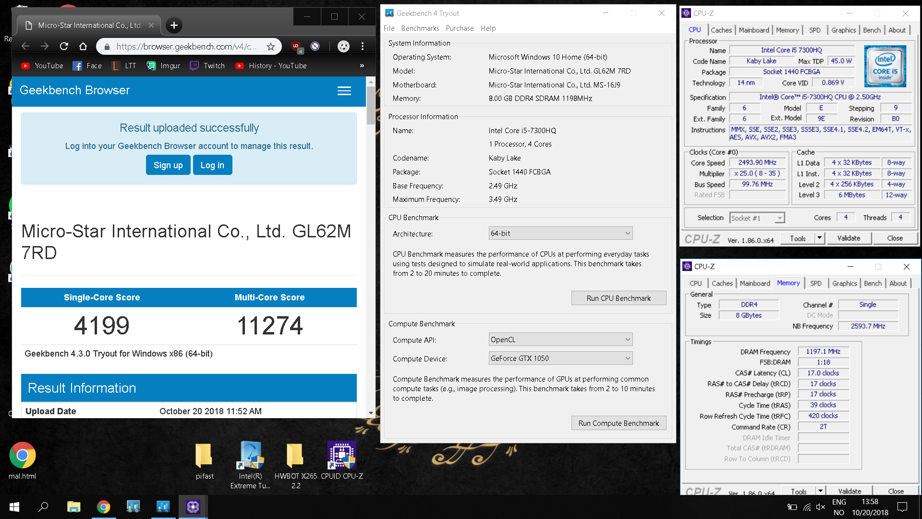Image resolution: width=922 pixels, height=519 pixels.
Task: Show more bookmarks chevron
Action: [x=362, y=66]
